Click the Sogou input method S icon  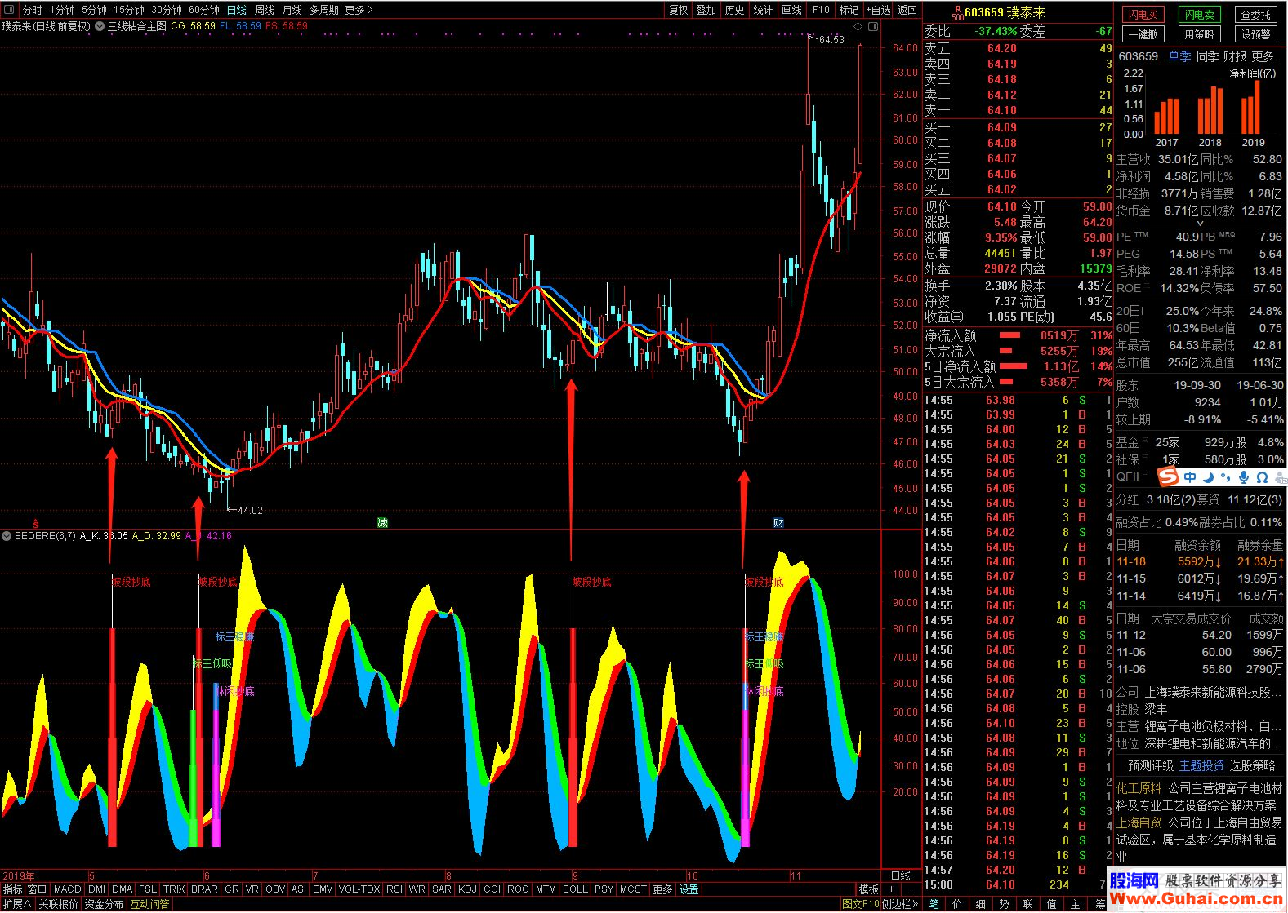click(x=1169, y=477)
